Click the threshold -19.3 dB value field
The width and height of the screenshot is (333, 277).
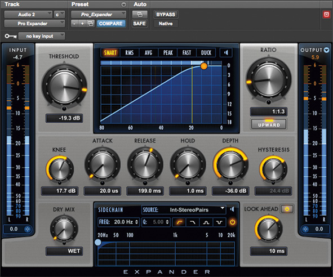click(64, 118)
